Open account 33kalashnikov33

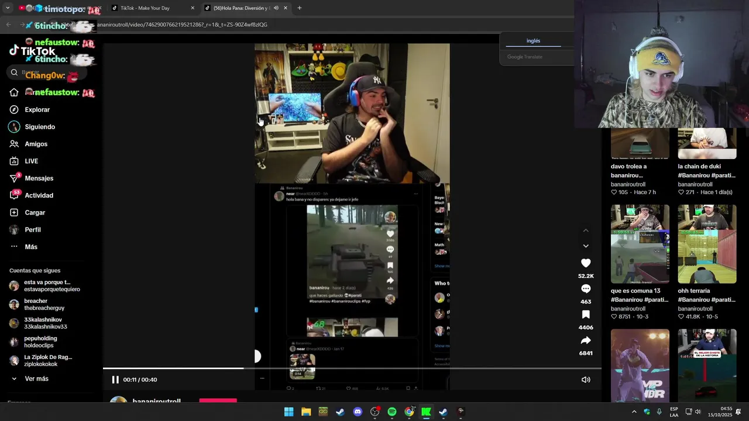46,323
